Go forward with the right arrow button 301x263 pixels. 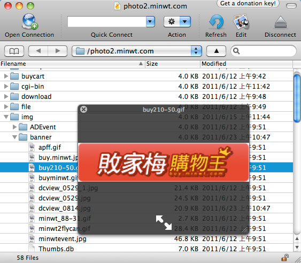(58, 51)
